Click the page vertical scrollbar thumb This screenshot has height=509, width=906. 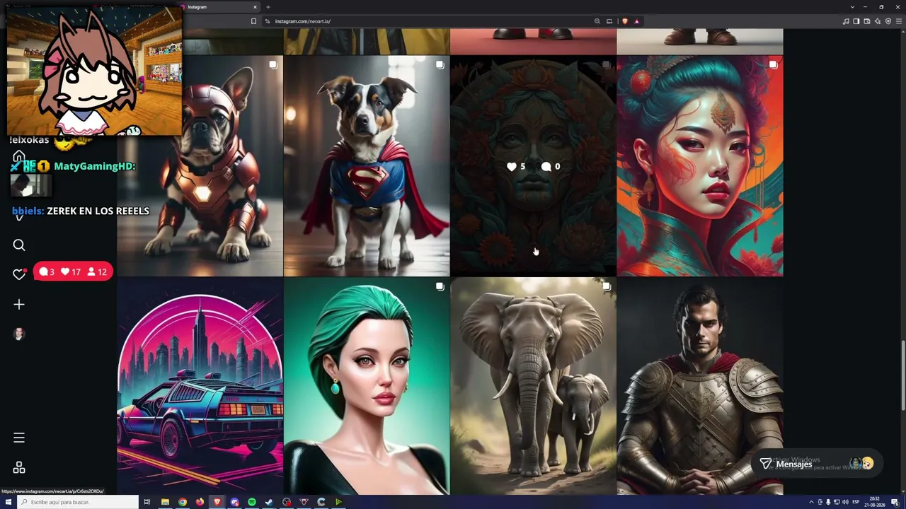[902, 375]
